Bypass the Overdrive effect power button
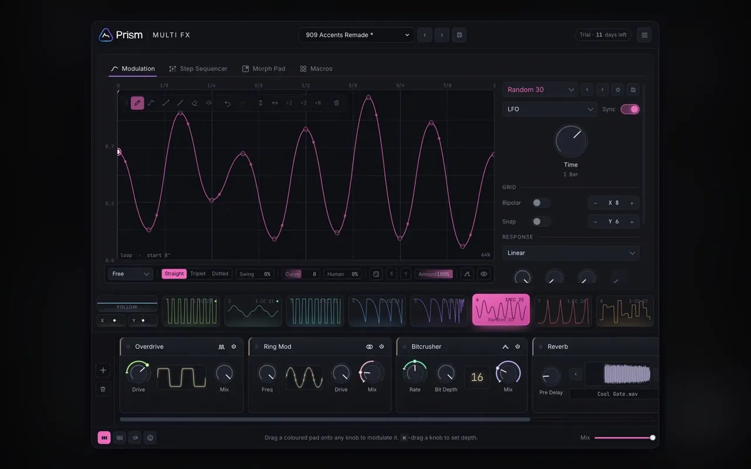 234,346
